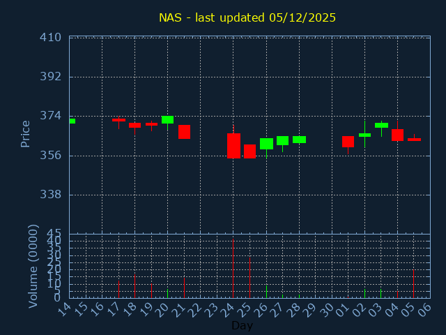
Task: Click the red candlestick on day 21
Action: point(184,132)
